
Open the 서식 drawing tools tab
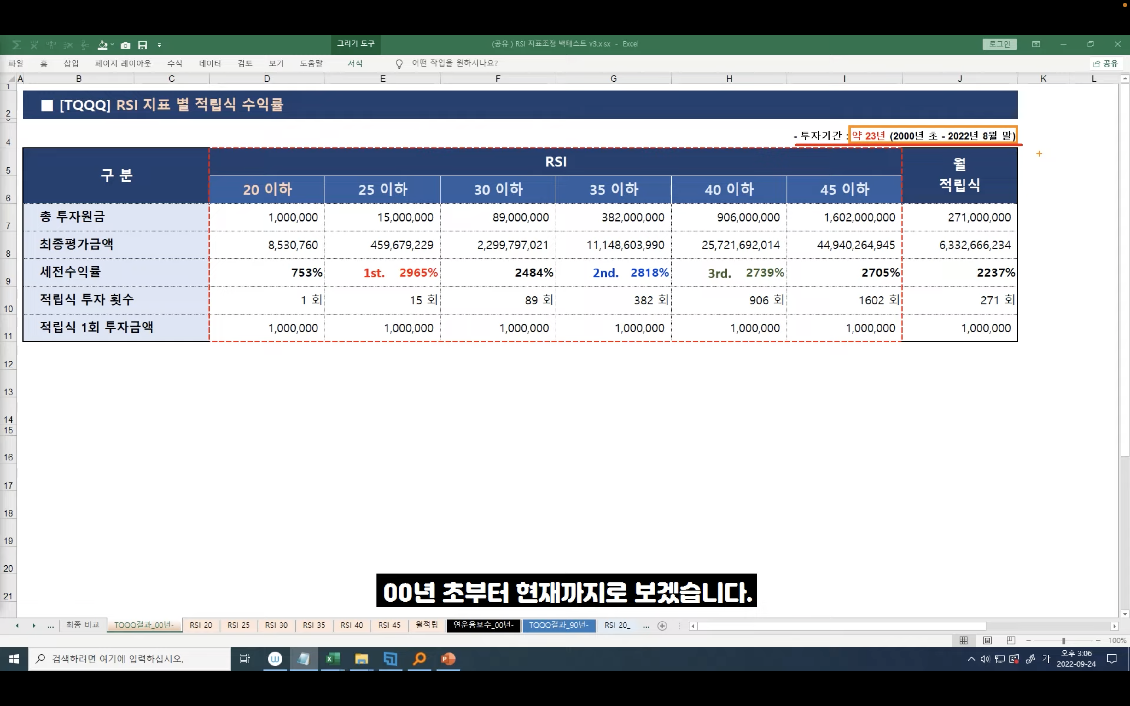pyautogui.click(x=355, y=63)
